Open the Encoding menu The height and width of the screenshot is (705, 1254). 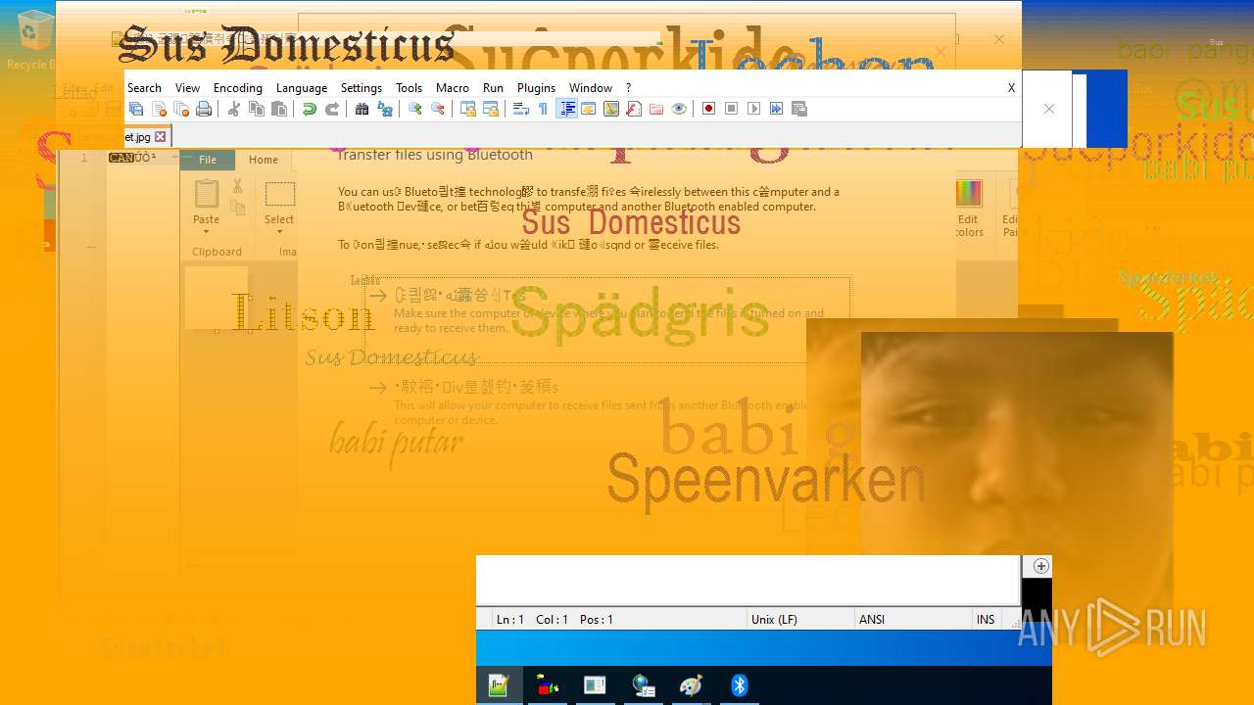pyautogui.click(x=238, y=88)
